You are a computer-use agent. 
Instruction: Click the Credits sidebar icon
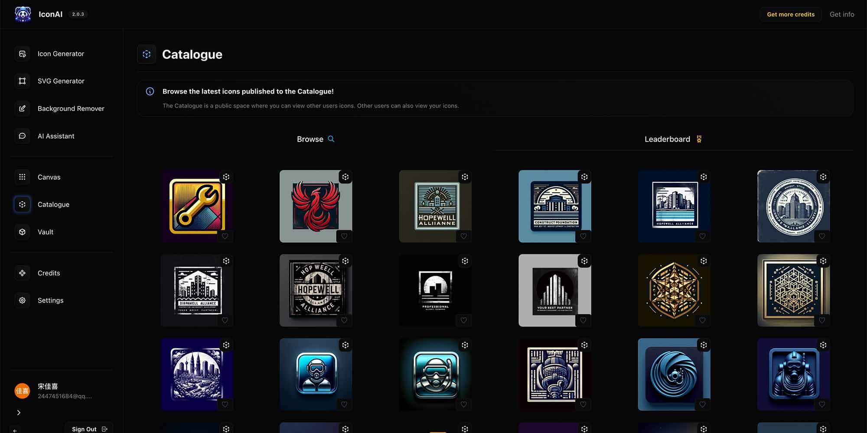pos(22,273)
